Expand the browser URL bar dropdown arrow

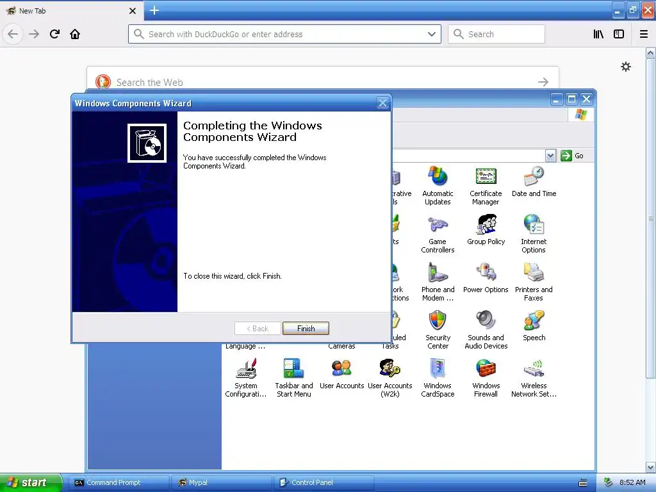432,34
